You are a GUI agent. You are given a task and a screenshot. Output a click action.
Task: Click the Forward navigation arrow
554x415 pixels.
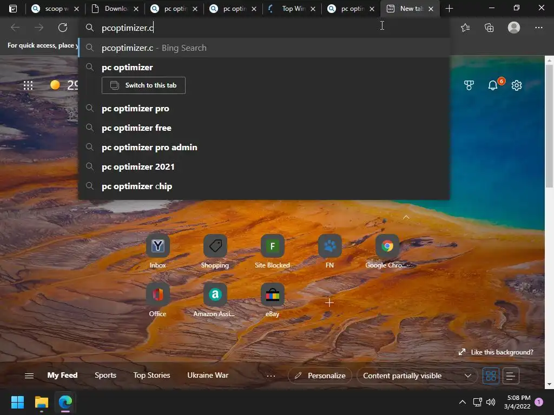[39, 28]
